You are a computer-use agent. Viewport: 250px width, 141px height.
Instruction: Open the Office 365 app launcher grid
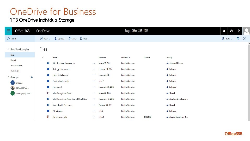[8, 31]
